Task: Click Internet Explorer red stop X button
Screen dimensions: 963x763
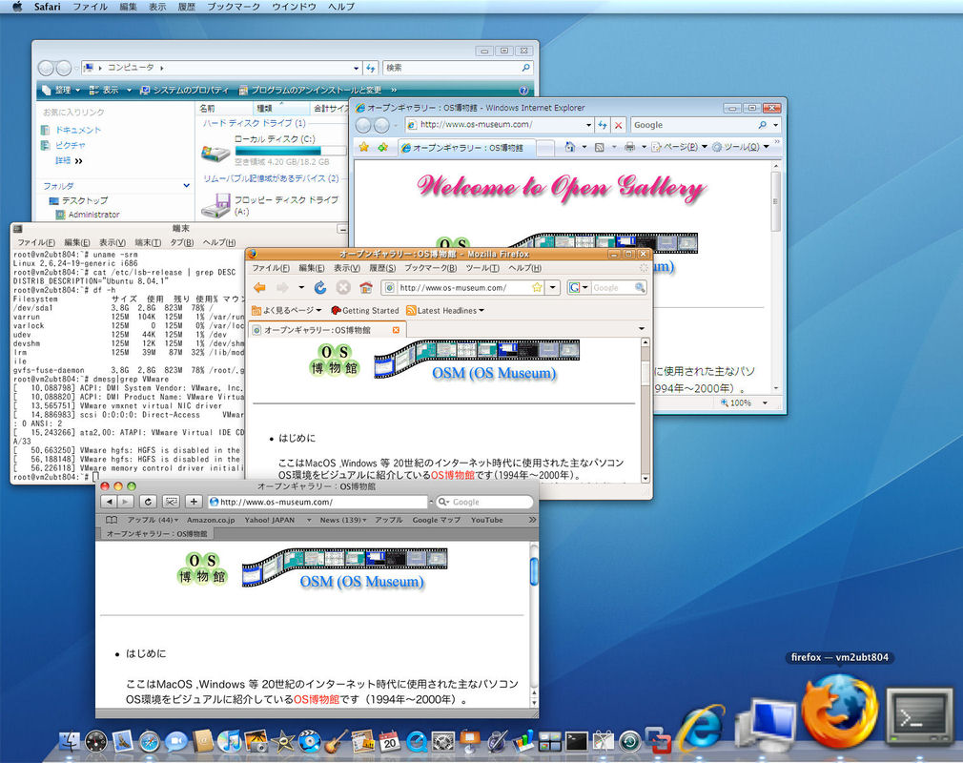Action: [x=619, y=125]
